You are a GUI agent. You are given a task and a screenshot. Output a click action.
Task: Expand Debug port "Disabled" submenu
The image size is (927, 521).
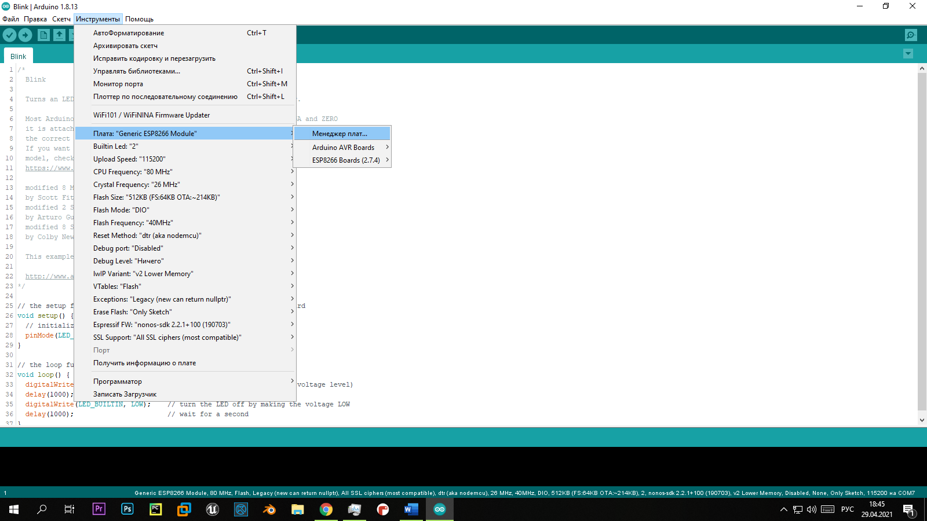[x=185, y=248]
